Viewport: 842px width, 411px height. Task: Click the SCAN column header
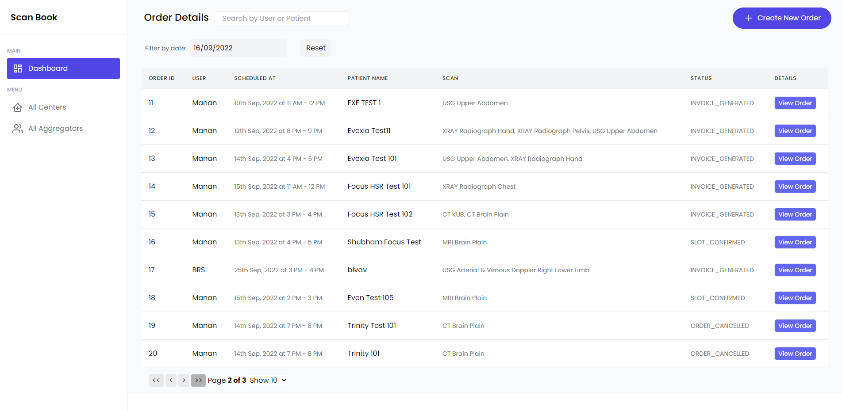(x=450, y=78)
